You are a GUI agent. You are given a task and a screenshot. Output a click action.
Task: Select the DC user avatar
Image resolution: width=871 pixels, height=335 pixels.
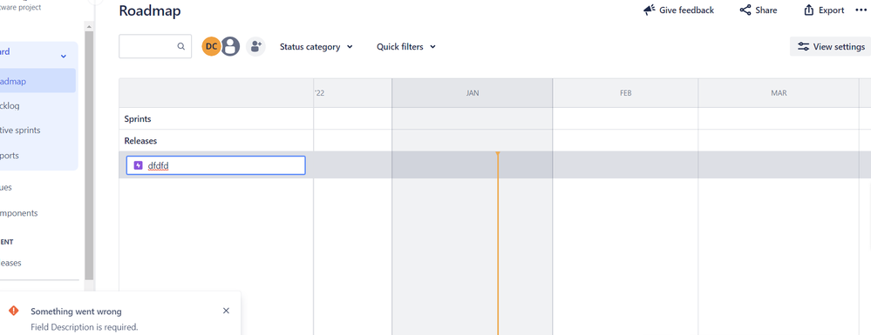tap(211, 47)
